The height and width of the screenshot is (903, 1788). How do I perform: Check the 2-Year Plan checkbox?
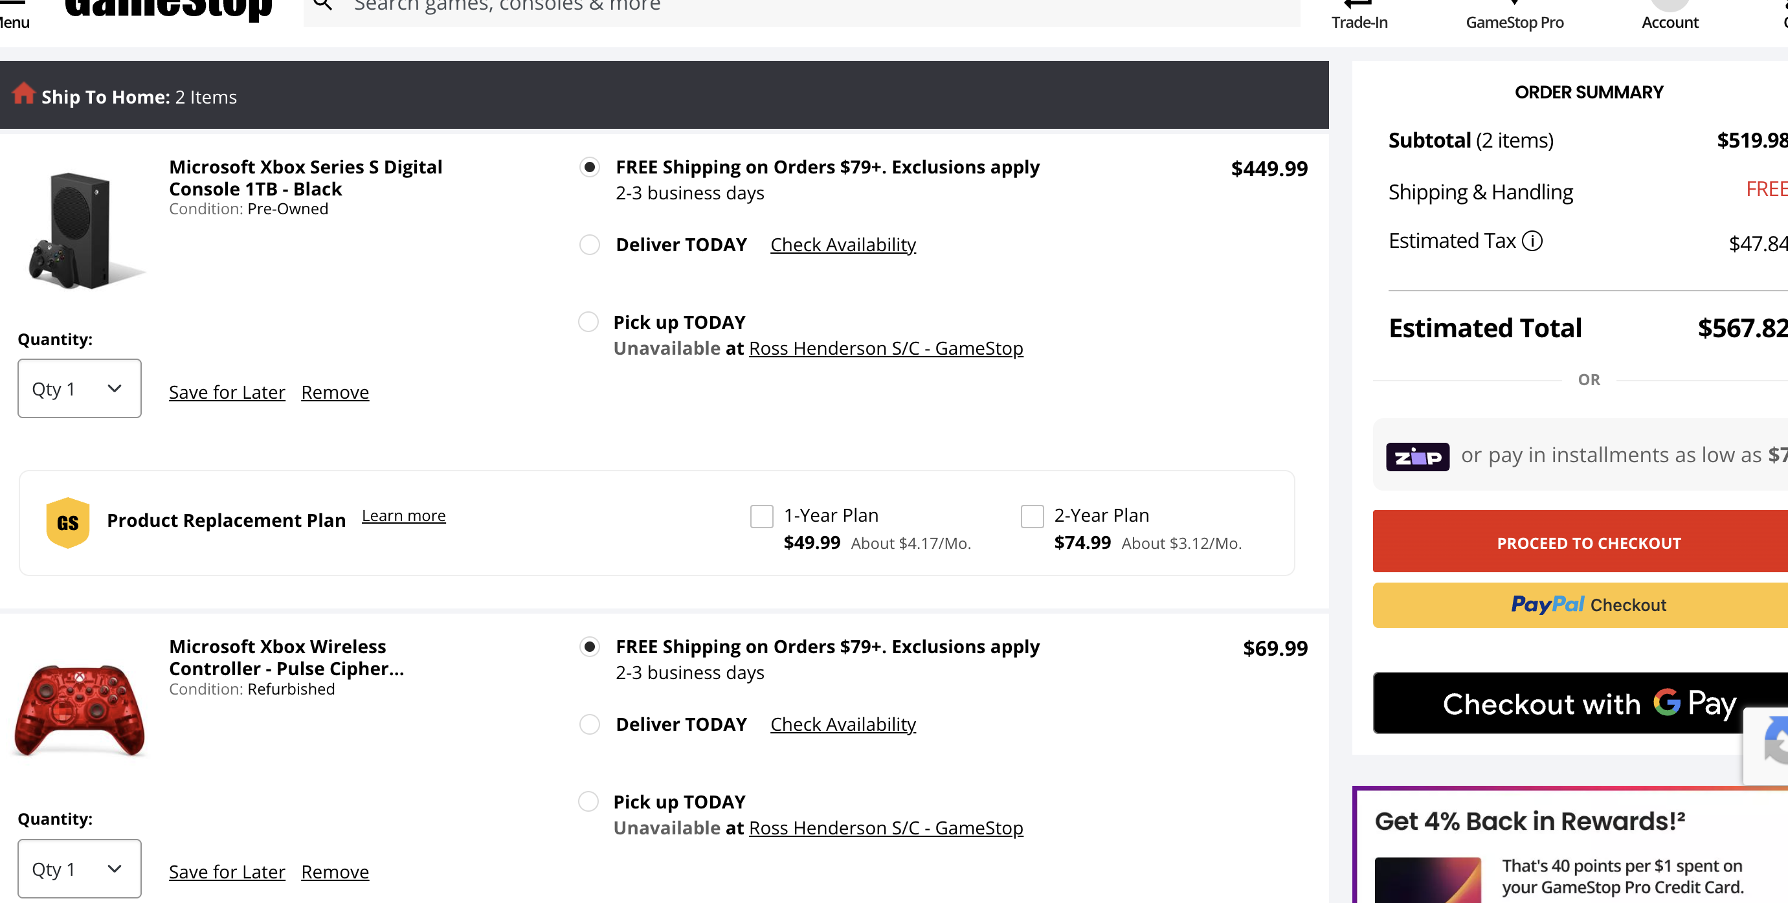point(1032,517)
